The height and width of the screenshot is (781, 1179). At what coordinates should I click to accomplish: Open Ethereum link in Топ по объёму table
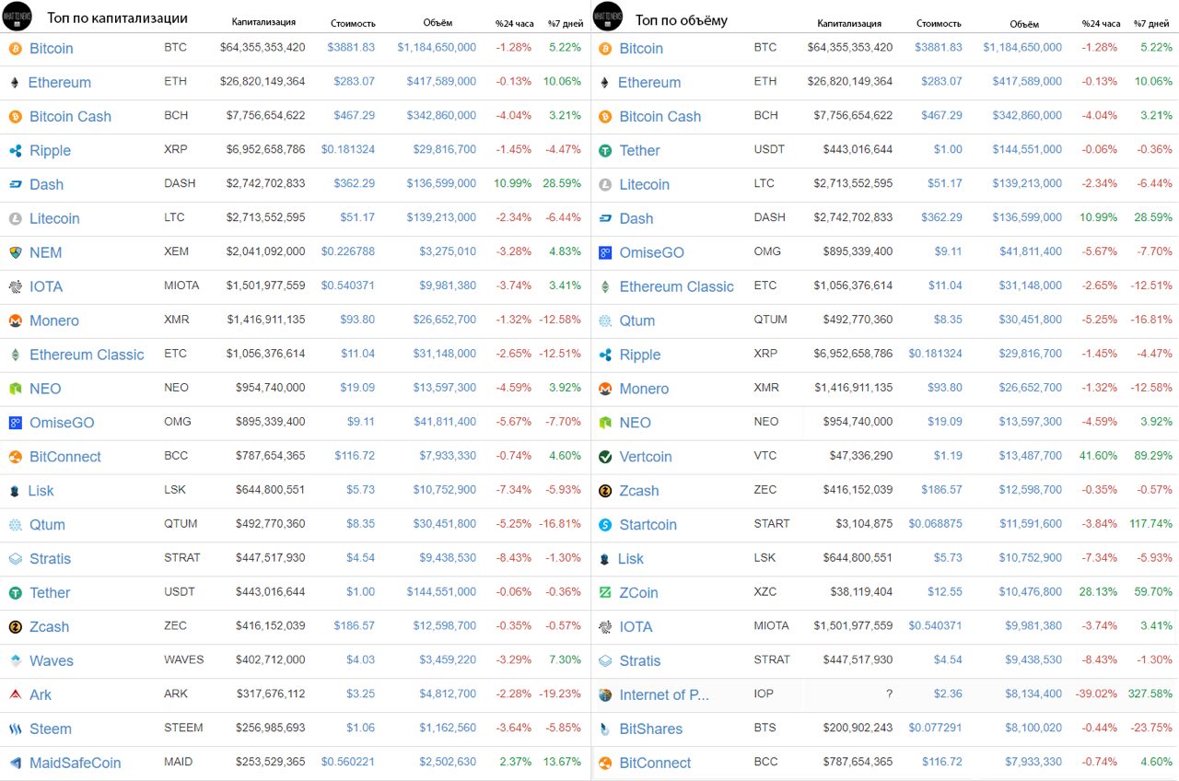pyautogui.click(x=649, y=82)
